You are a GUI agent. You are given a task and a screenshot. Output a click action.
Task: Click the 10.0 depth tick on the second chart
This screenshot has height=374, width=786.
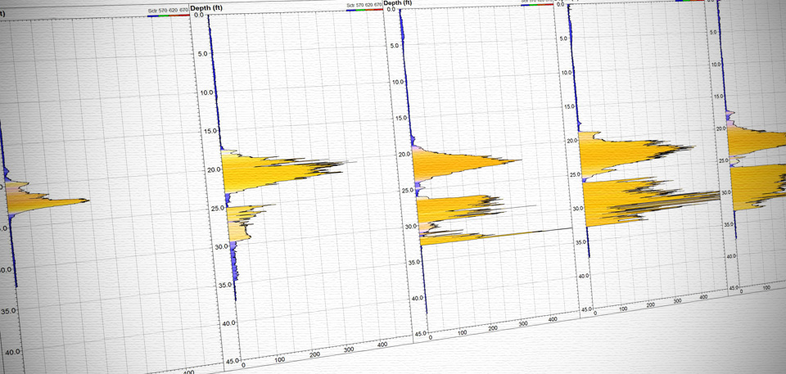(x=206, y=92)
